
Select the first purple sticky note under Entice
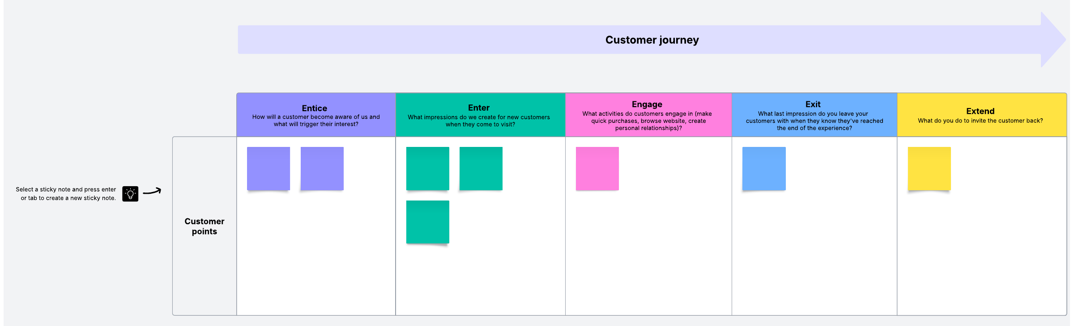click(x=268, y=168)
